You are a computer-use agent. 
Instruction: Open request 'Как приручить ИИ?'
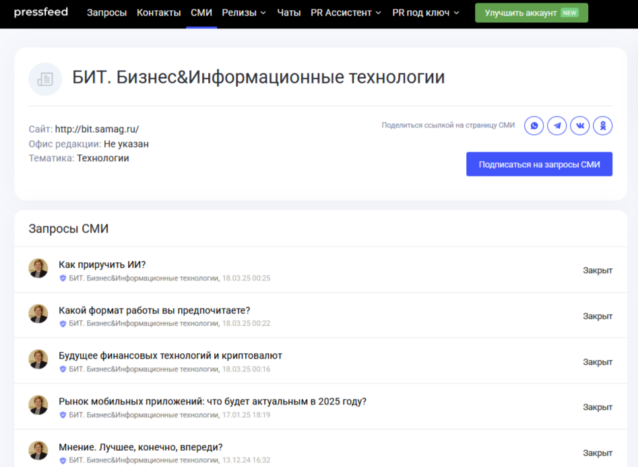coord(102,265)
